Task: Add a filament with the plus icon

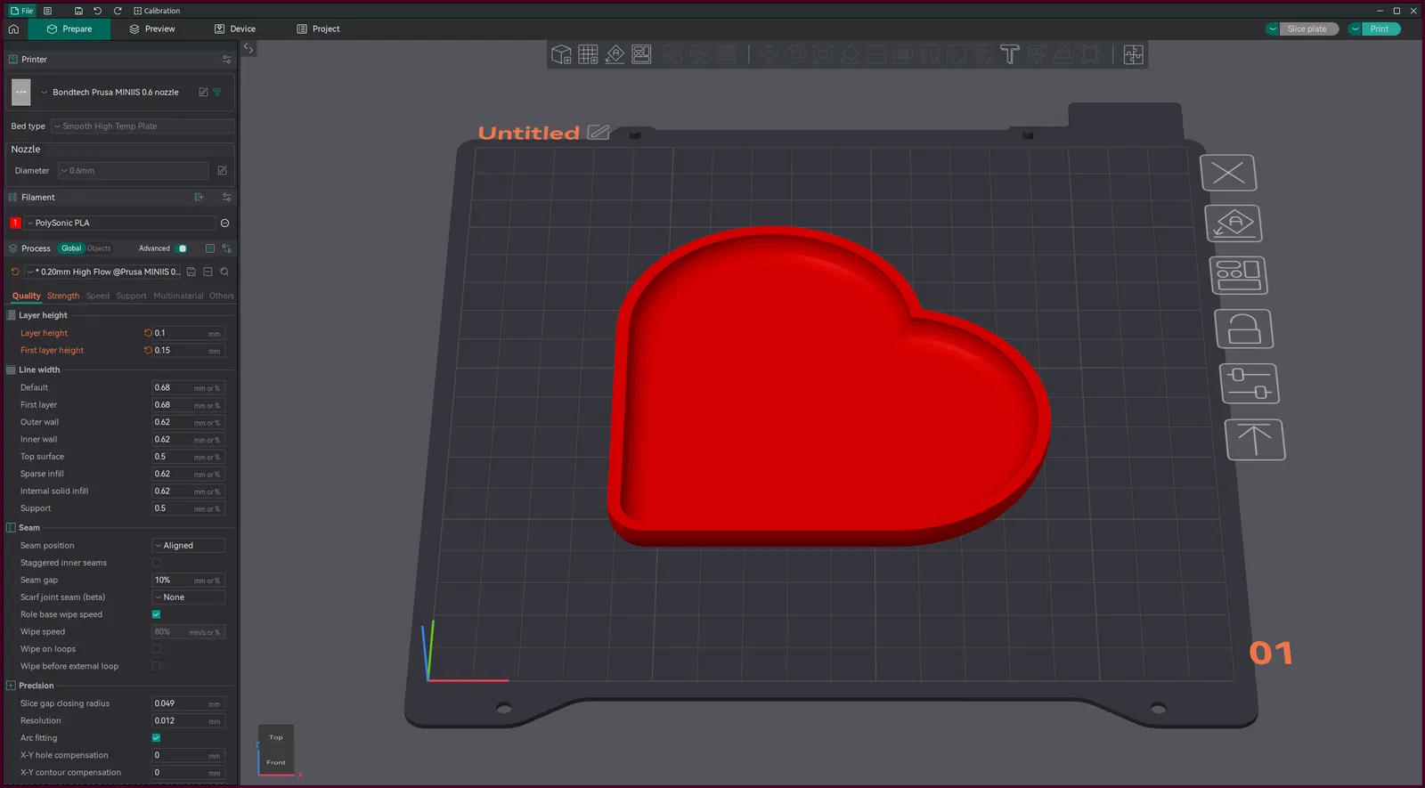Action: (x=199, y=198)
